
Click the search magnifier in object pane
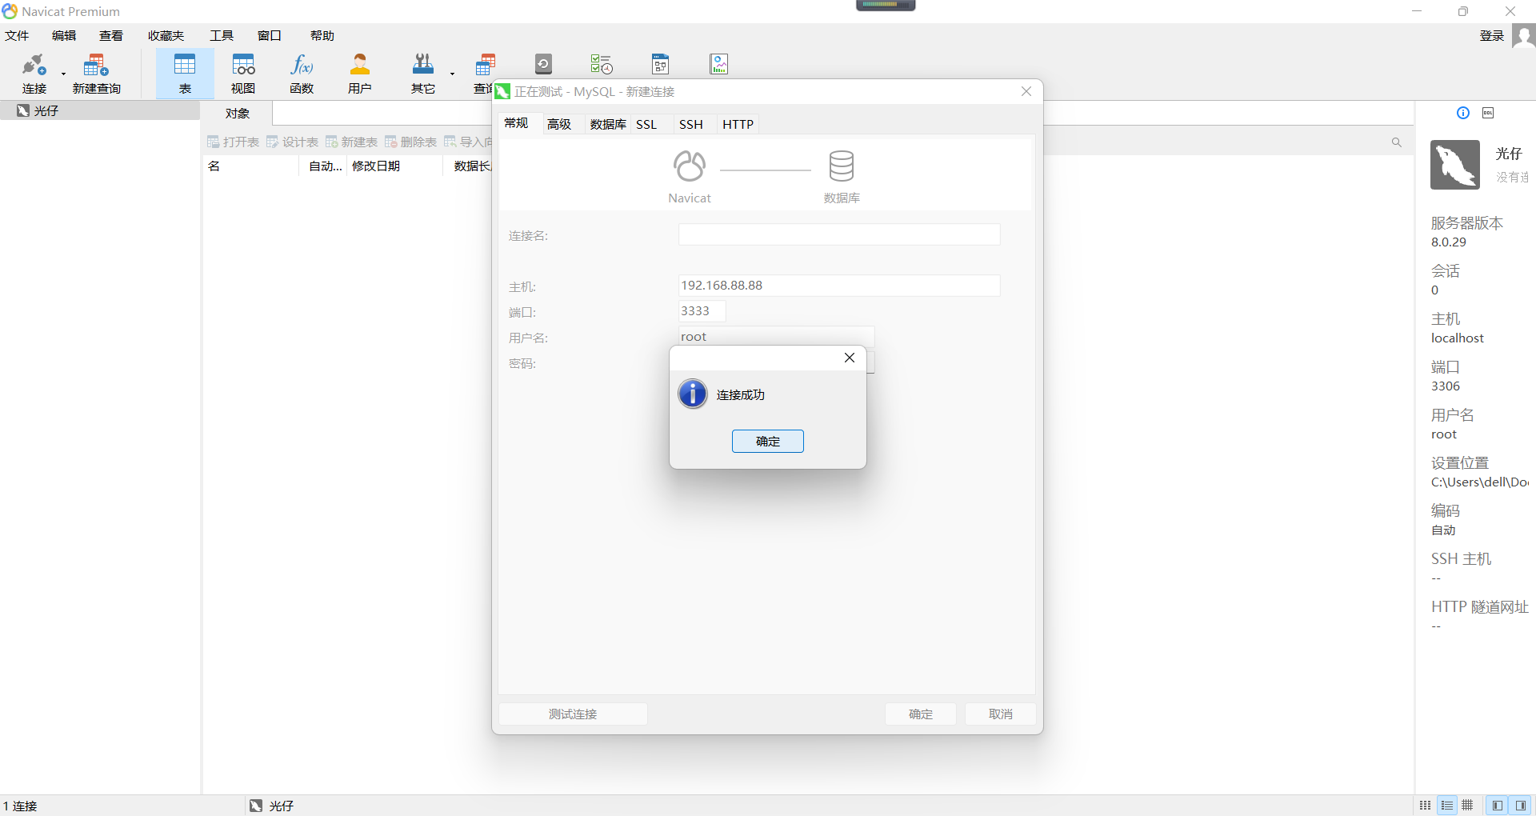[x=1397, y=142]
